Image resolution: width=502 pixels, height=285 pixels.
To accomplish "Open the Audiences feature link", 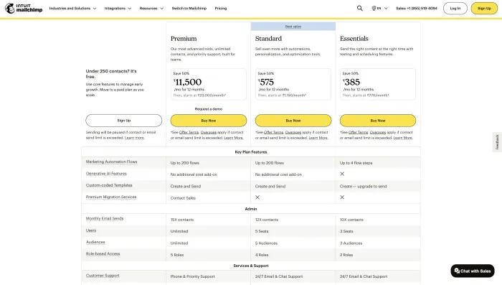I will click(95, 242).
